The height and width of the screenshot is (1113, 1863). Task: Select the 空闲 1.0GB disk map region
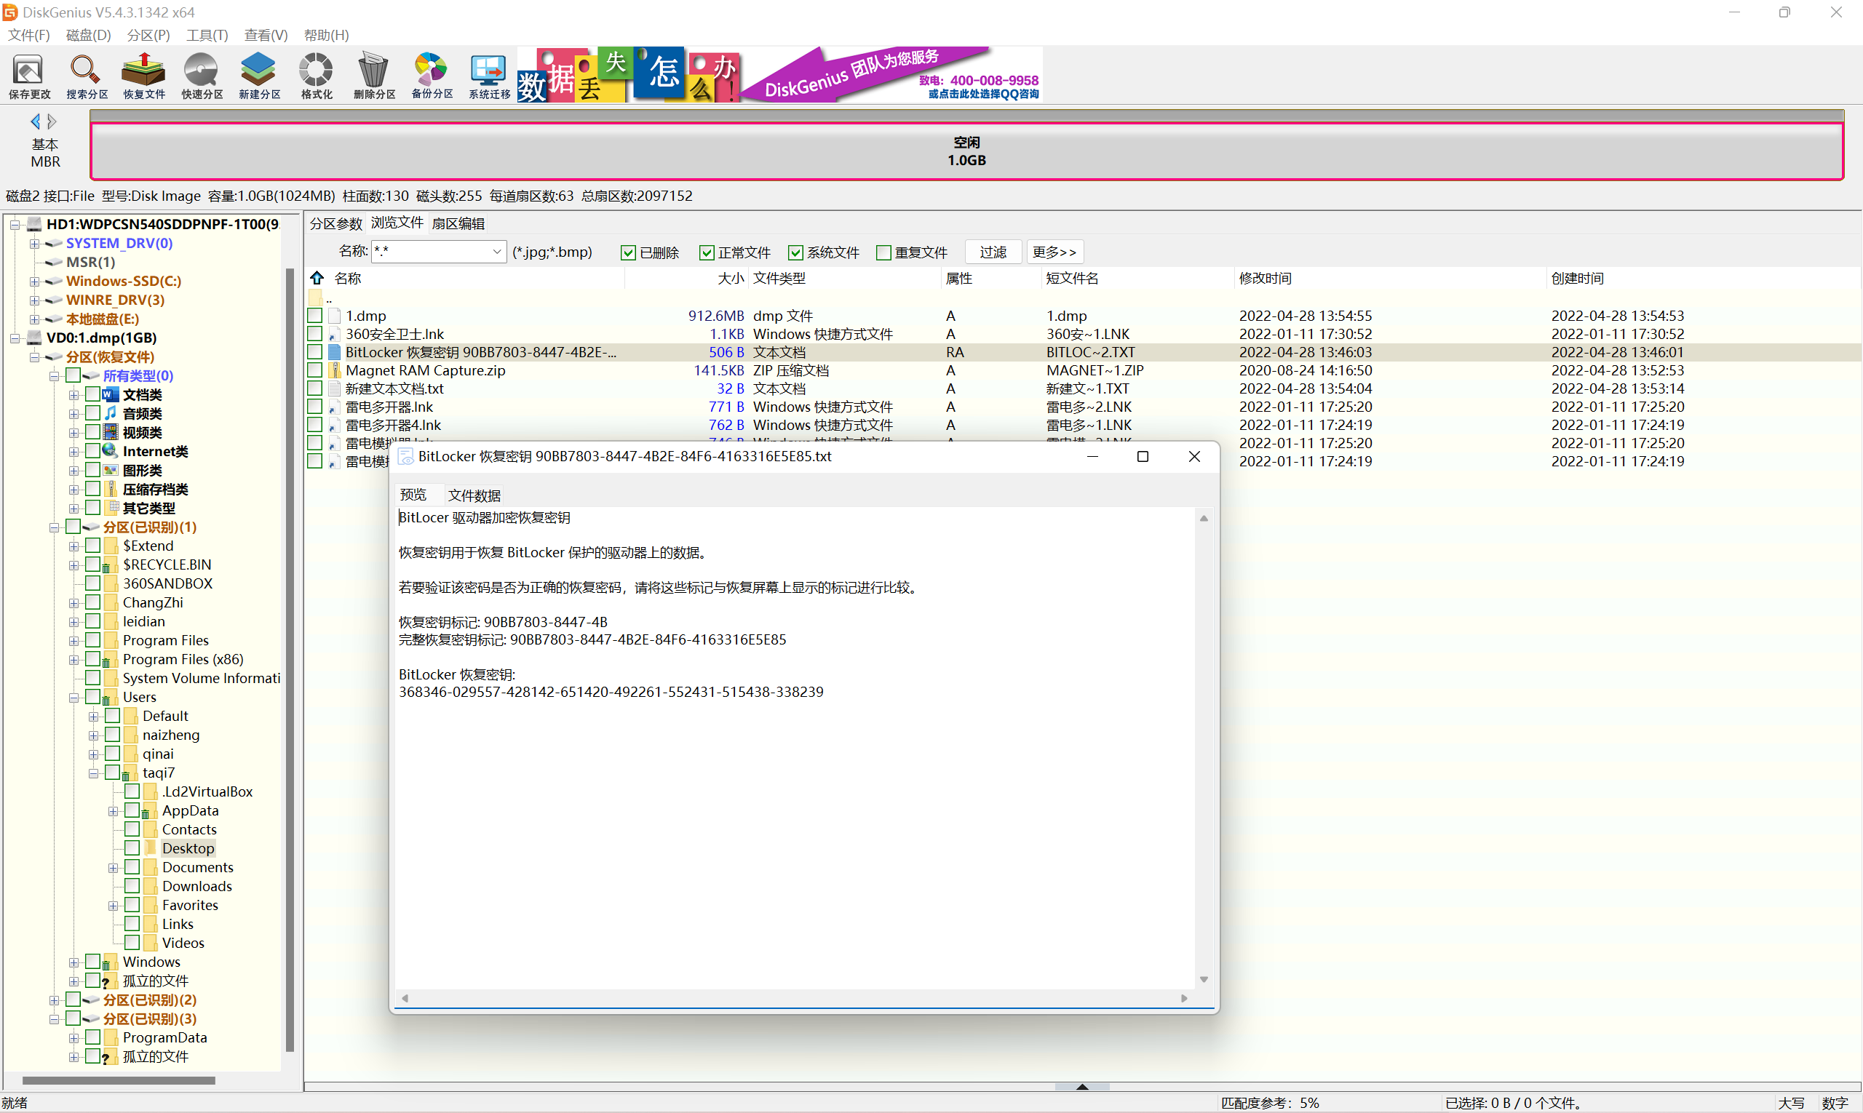(966, 151)
